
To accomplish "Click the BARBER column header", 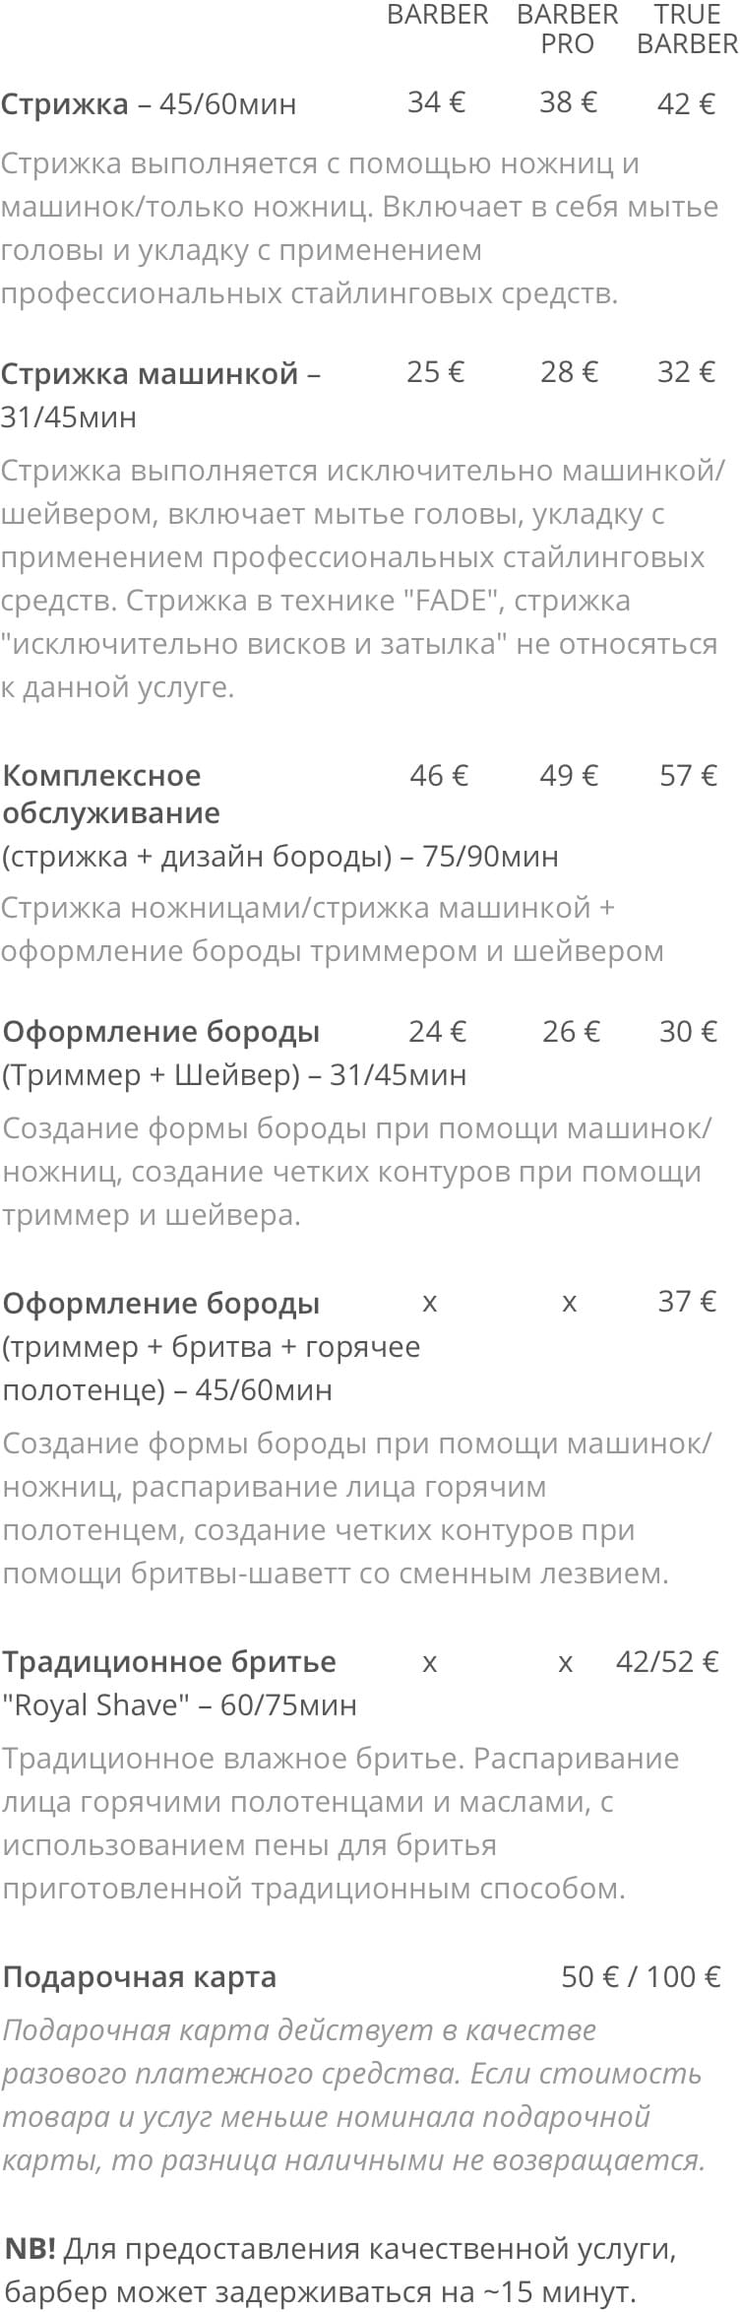I will click(x=437, y=15).
